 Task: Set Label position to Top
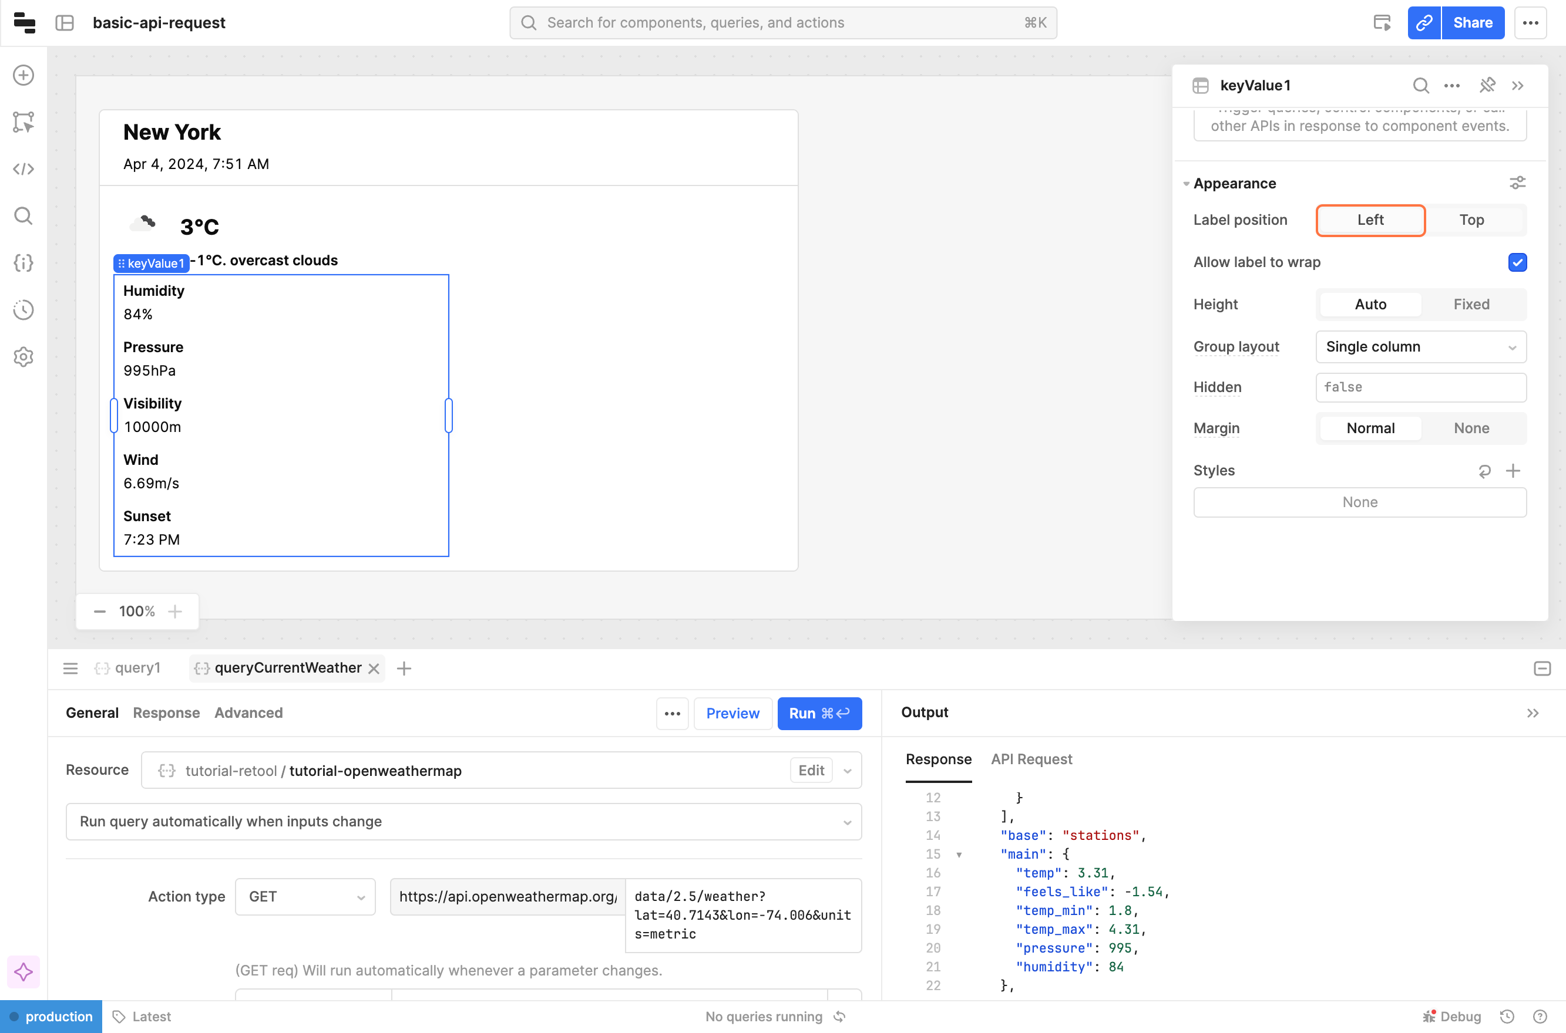click(1471, 220)
